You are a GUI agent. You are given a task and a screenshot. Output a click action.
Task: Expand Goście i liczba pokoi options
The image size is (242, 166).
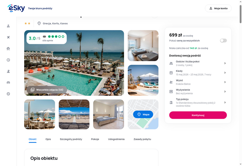198,63
